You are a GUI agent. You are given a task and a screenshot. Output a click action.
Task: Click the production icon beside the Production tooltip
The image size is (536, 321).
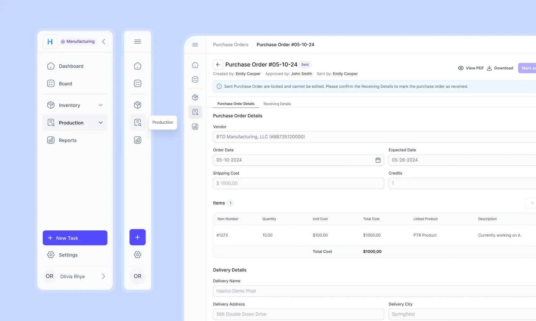137,122
